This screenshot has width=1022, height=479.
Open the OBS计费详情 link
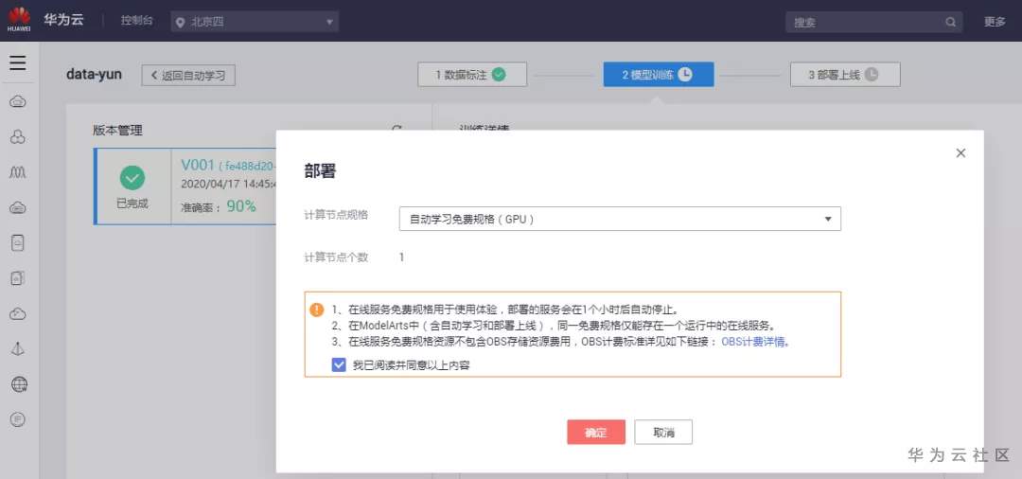point(754,342)
